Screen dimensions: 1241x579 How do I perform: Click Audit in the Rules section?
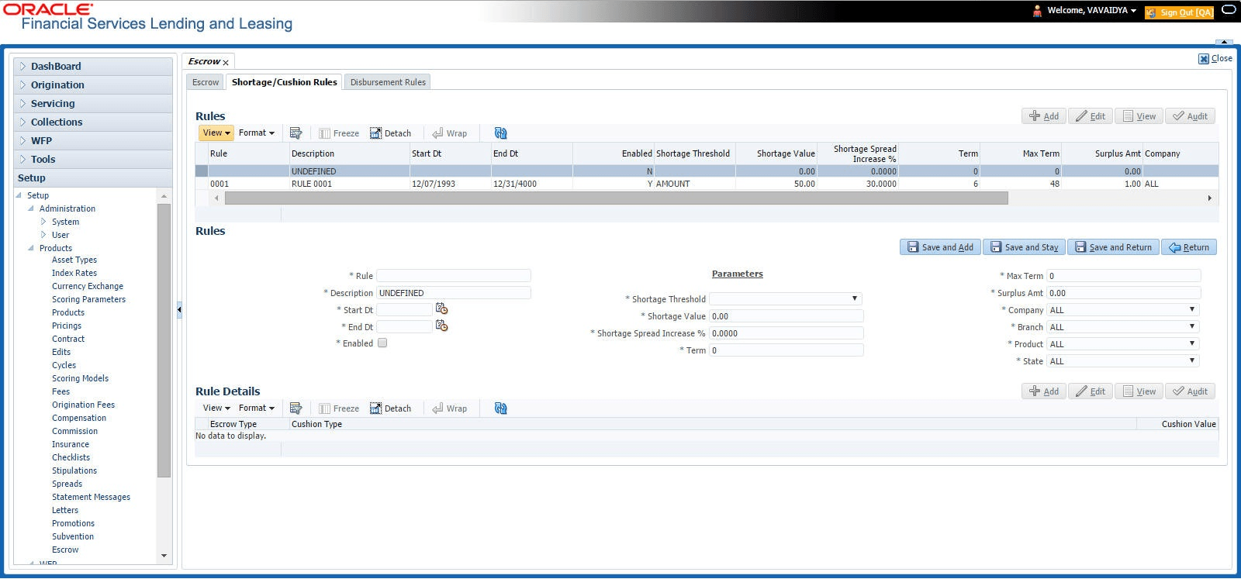pyautogui.click(x=1190, y=116)
